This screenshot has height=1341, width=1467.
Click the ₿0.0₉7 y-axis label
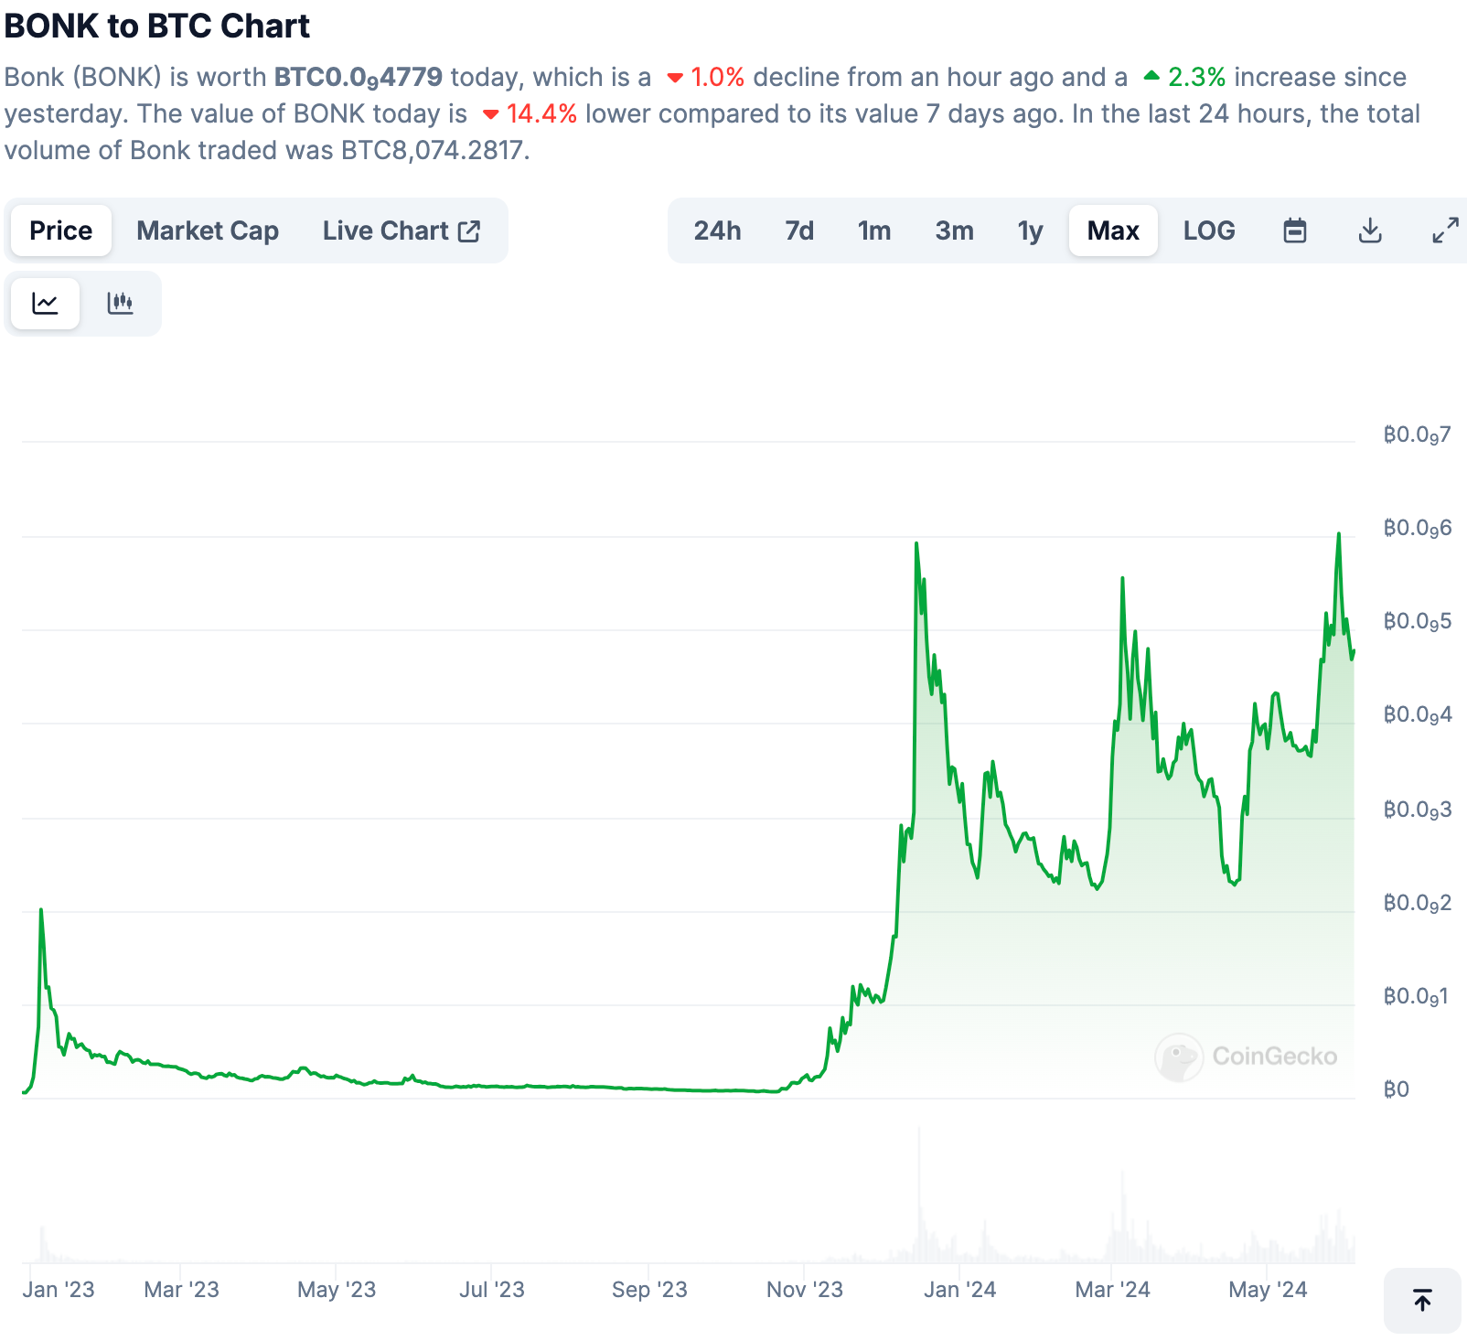(x=1417, y=435)
